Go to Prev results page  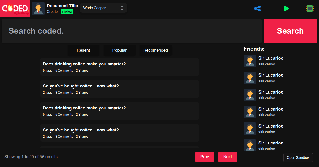(204, 157)
